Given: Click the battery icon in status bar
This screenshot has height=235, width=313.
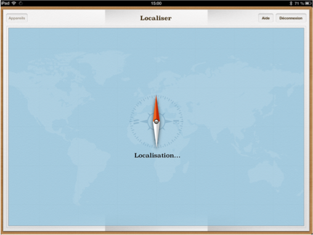Looking at the screenshot, I should pyautogui.click(x=308, y=3).
